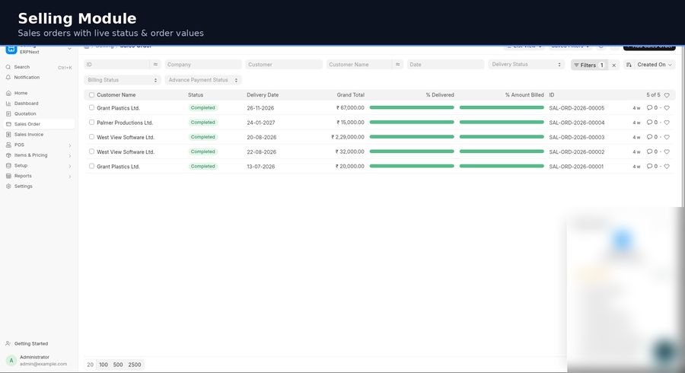685x373 pixels.
Task: Expand the Items & Pricing sidebar section
Action: coord(70,155)
